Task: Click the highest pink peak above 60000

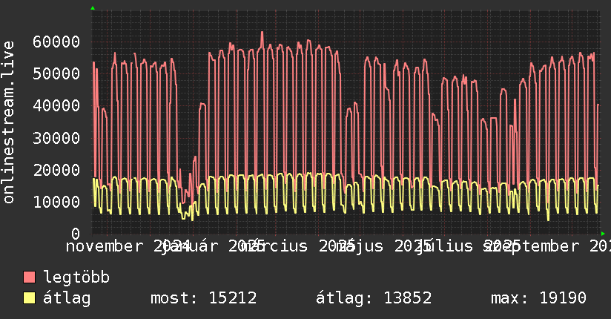Action: click(x=262, y=33)
